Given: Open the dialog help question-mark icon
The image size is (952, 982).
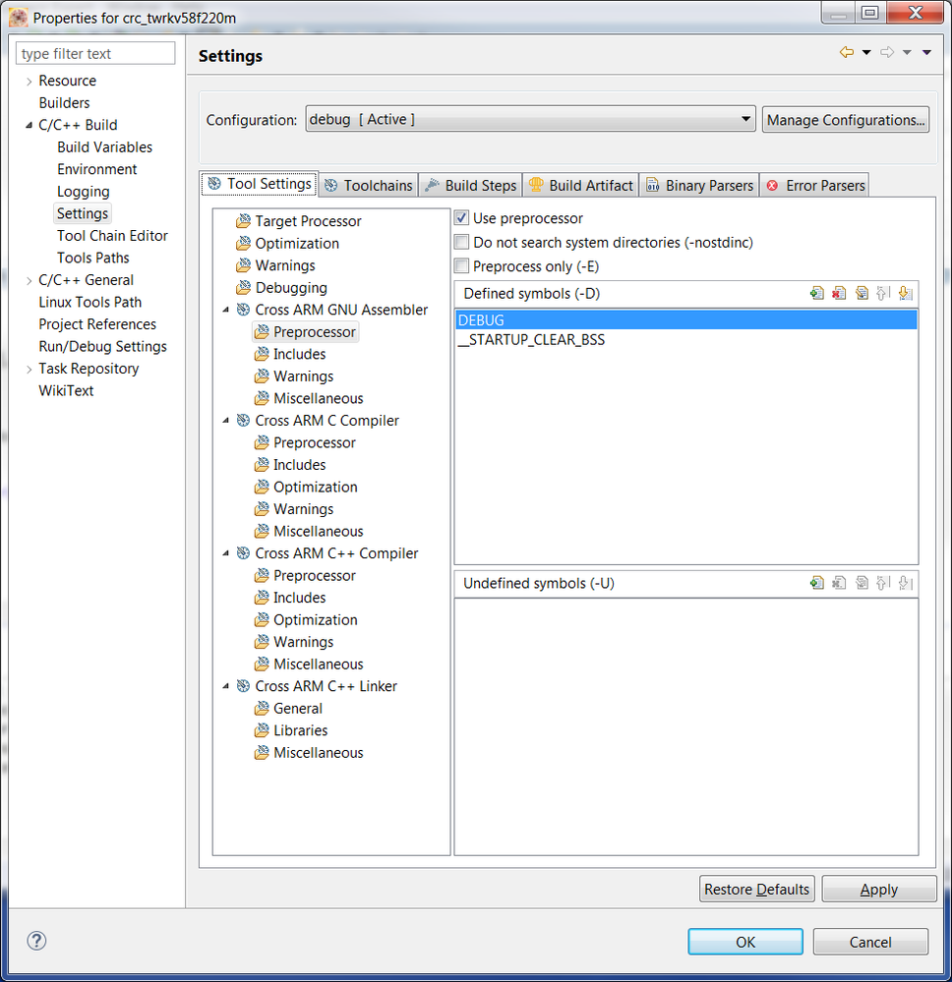Looking at the screenshot, I should (x=36, y=941).
